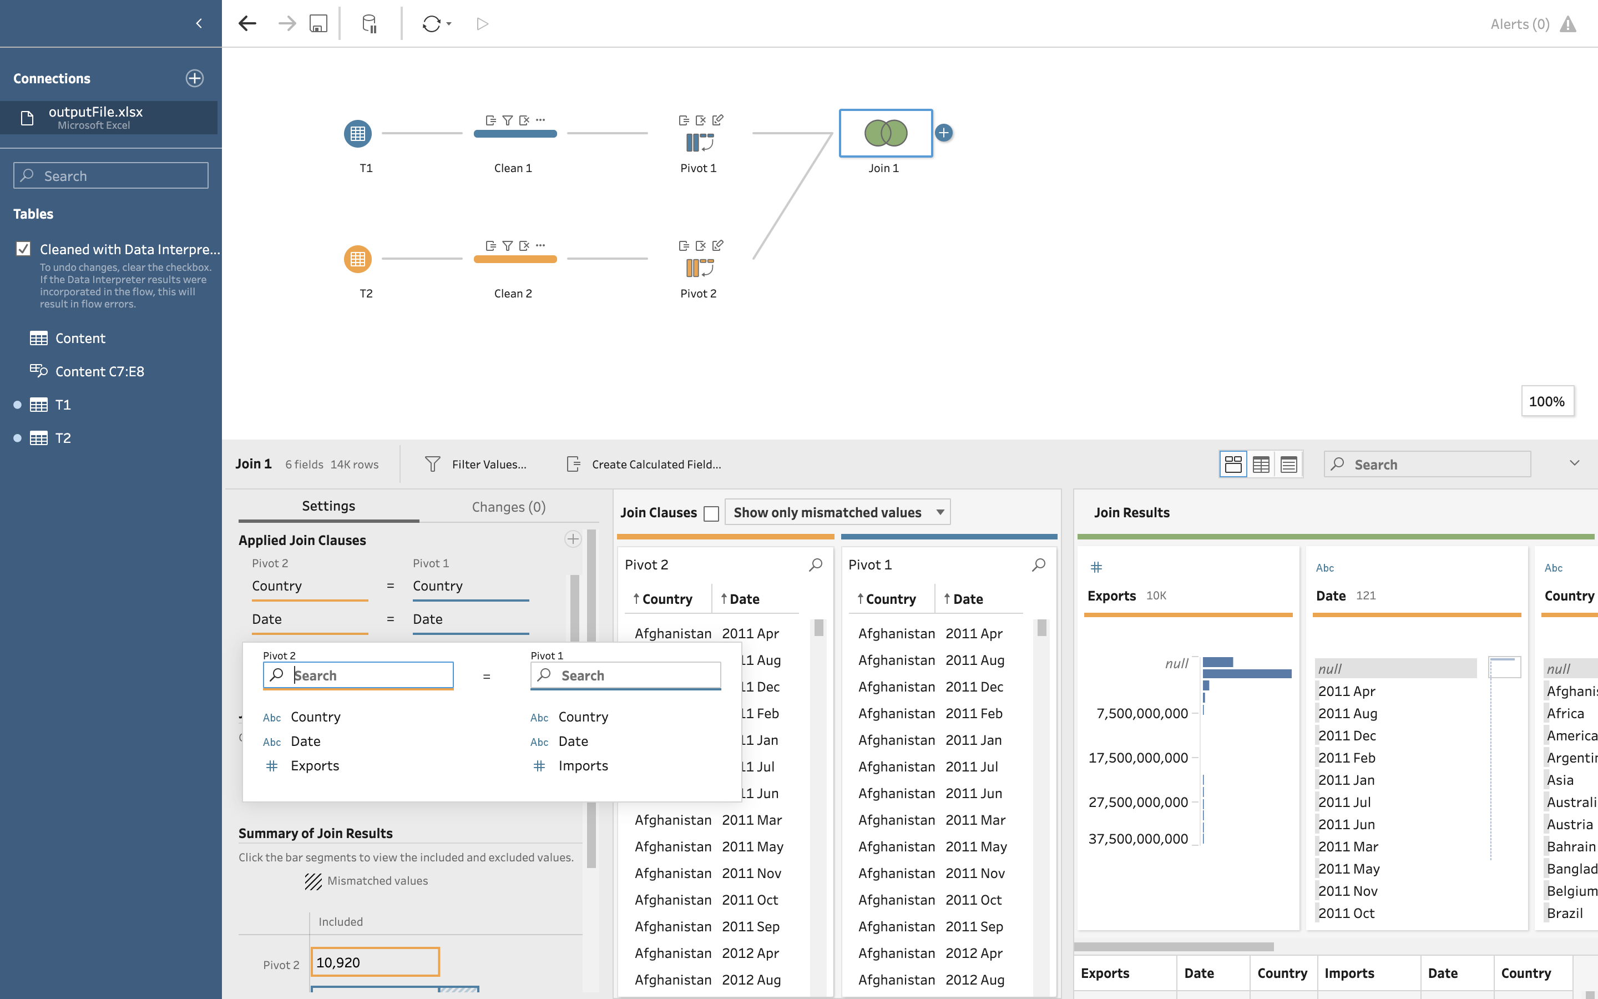Click the Pivot 2 included bar 10,920
The height and width of the screenshot is (999, 1598).
click(375, 962)
